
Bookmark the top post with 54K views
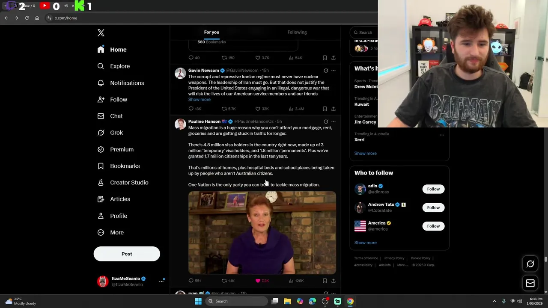325,58
